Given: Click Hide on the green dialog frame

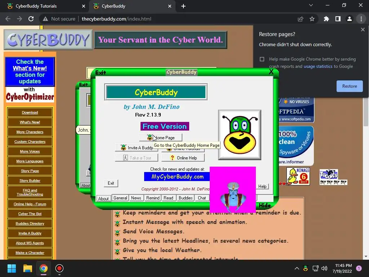Looking at the screenshot, I should coord(265,205).
